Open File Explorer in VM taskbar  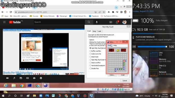point(14,85)
